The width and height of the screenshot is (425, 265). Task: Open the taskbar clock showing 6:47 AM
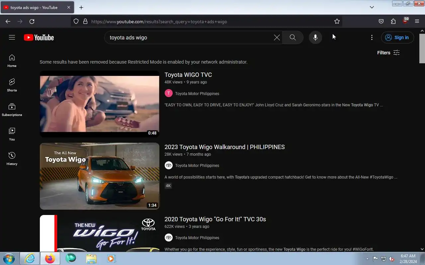(x=408, y=259)
